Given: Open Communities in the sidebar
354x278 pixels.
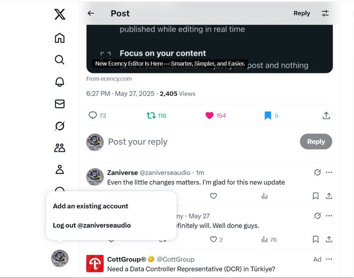Looking at the screenshot, I should click(59, 148).
